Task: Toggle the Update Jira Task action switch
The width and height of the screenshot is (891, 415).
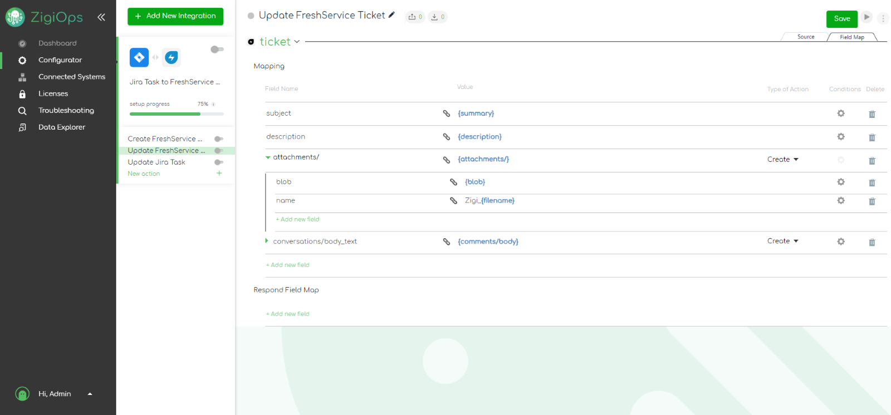Action: [x=219, y=162]
